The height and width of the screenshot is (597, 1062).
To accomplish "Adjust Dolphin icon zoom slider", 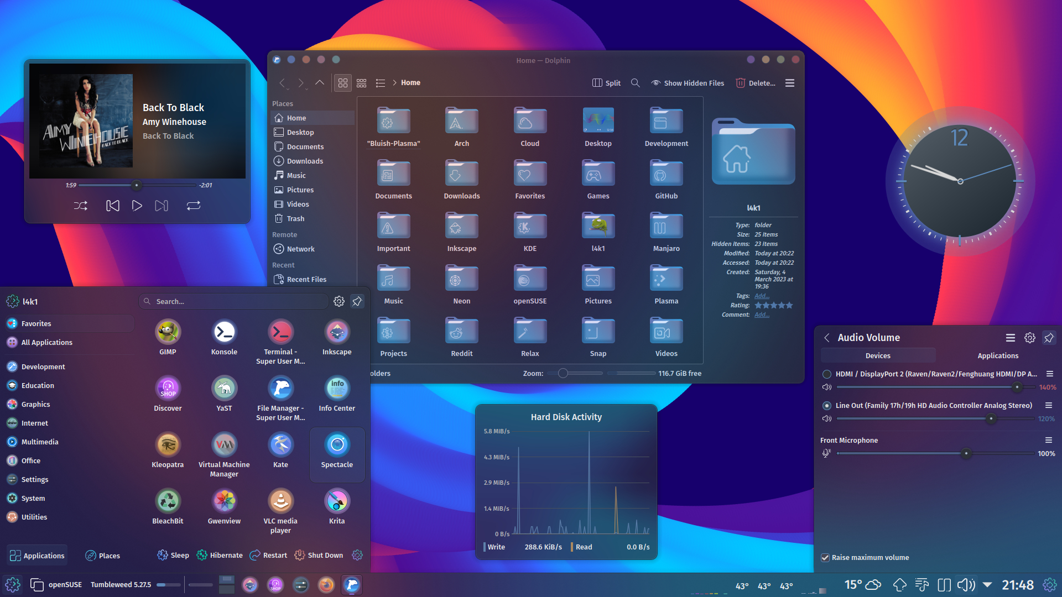I will point(574,373).
